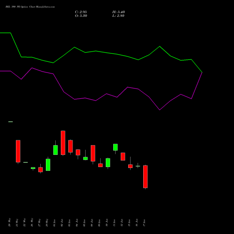Select the green candlestick for 11 Jun
234x234 pixels.
116,147
